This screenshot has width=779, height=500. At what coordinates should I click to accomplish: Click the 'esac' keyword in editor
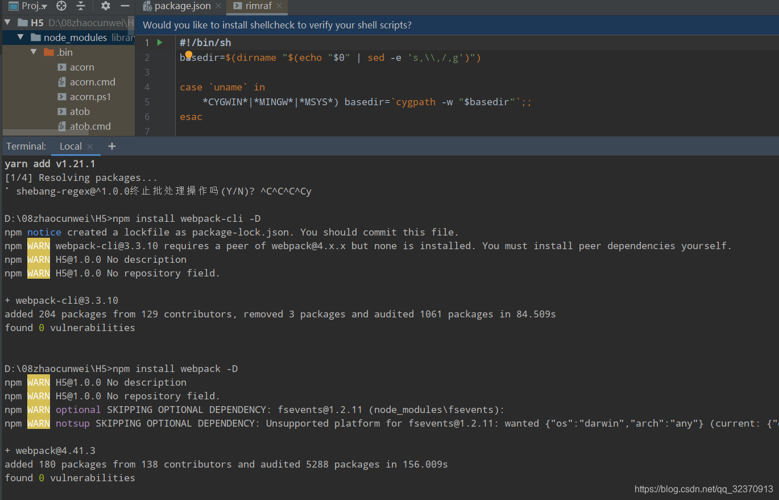click(x=191, y=117)
